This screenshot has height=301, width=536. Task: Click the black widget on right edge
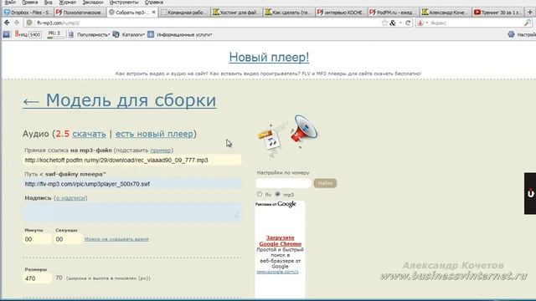(530, 193)
